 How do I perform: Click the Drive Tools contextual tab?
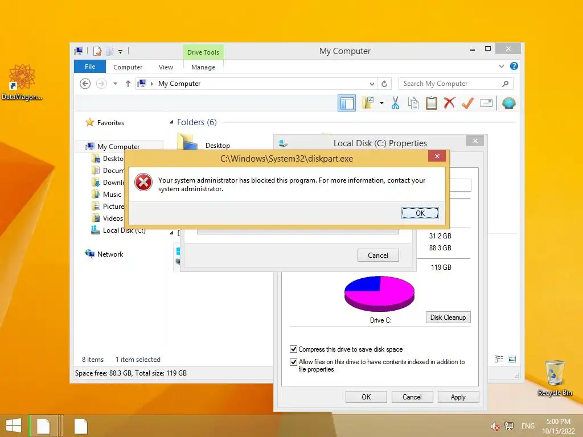203,52
